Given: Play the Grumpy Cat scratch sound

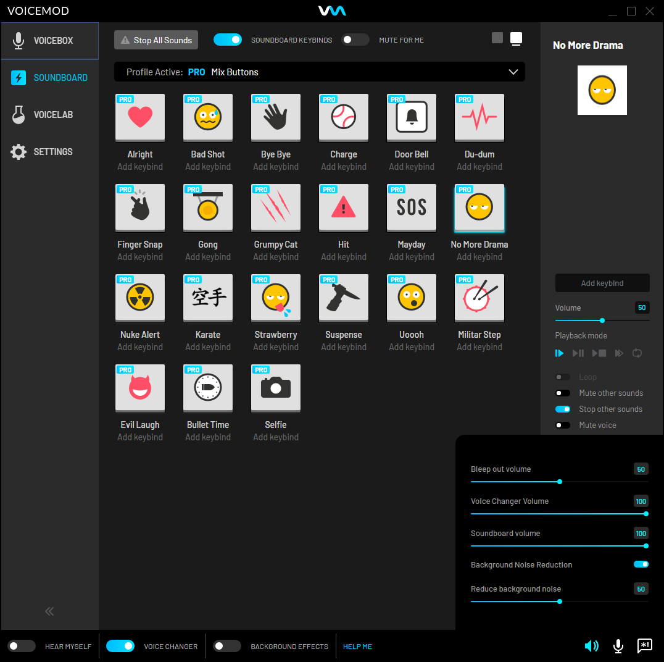Looking at the screenshot, I should [276, 207].
